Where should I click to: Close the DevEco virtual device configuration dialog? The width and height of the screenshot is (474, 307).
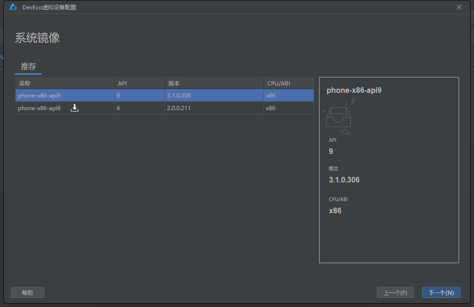pyautogui.click(x=459, y=7)
